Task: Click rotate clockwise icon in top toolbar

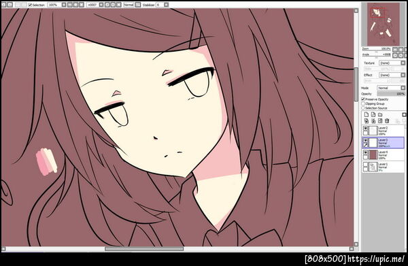Action: pyautogui.click(x=113, y=5)
